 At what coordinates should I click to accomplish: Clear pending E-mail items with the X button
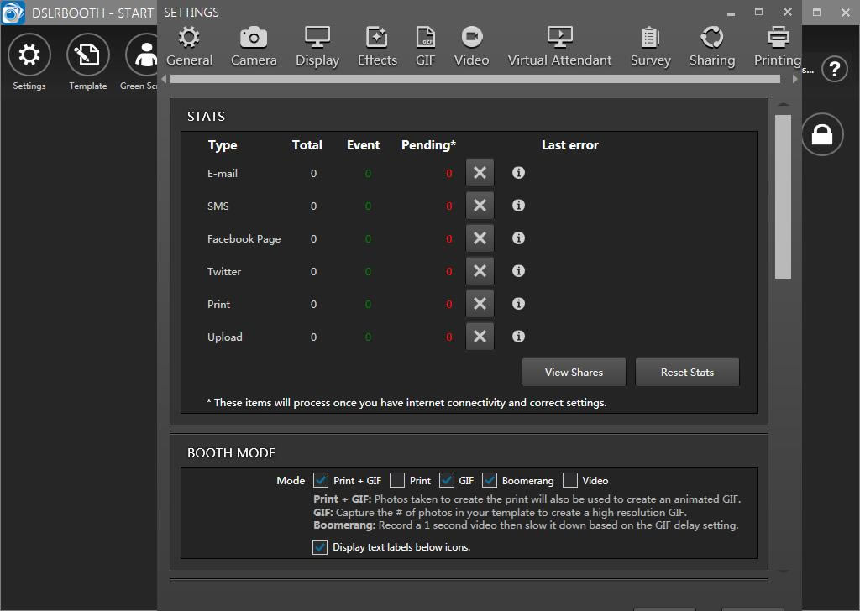(x=480, y=173)
